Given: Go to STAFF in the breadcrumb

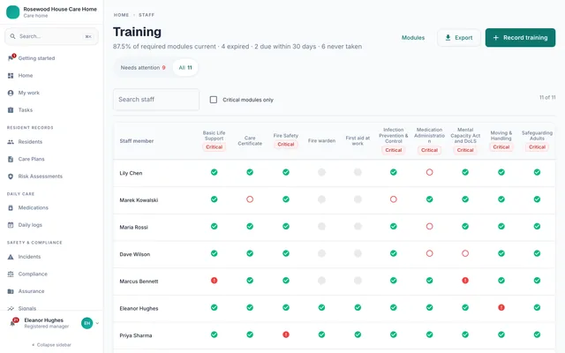Looking at the screenshot, I should point(147,15).
